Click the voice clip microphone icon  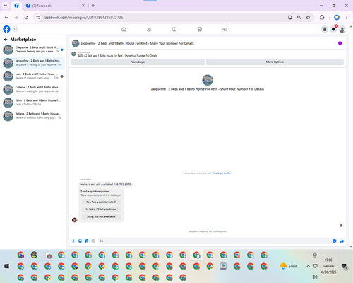point(73,241)
